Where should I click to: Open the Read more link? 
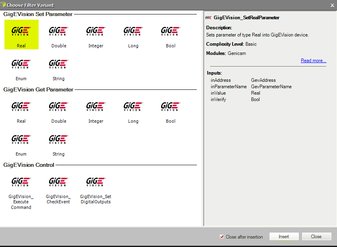pos(313,61)
